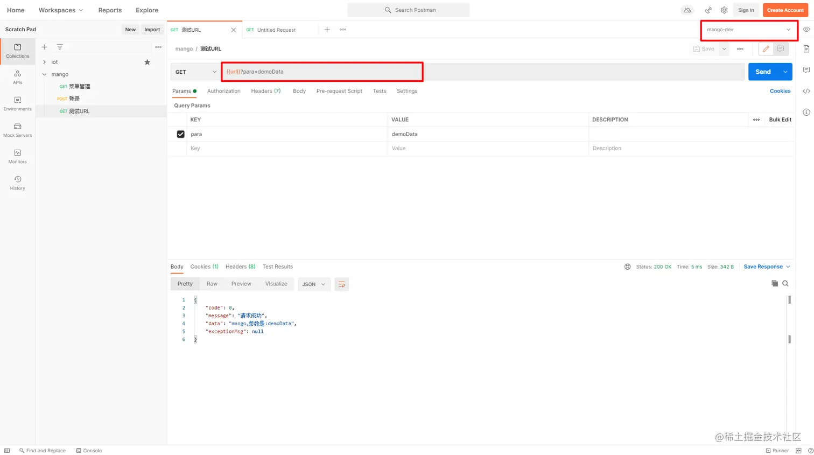Open the Save Response dropdown
This screenshot has width=814, height=455.
[x=767, y=267]
